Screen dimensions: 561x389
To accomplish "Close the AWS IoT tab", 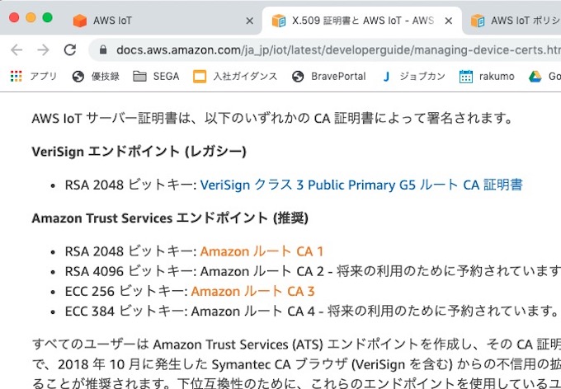I will 250,21.
